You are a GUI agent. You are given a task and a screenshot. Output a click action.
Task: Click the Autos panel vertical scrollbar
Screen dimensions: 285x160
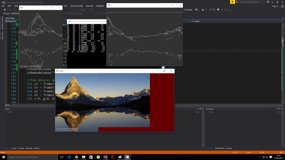coord(203,128)
